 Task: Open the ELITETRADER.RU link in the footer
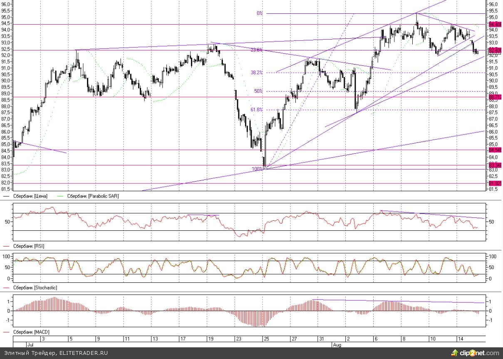(x=83, y=353)
